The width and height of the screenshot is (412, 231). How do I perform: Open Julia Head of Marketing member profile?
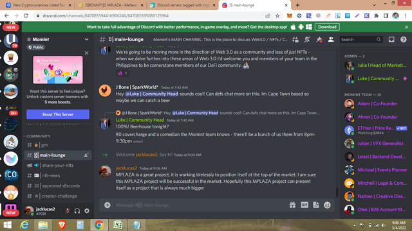[x=375, y=65]
